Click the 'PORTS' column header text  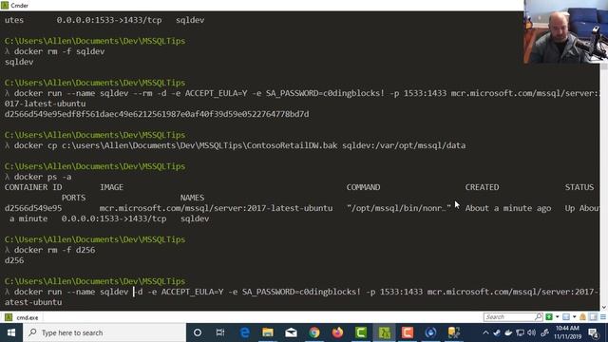click(x=73, y=198)
